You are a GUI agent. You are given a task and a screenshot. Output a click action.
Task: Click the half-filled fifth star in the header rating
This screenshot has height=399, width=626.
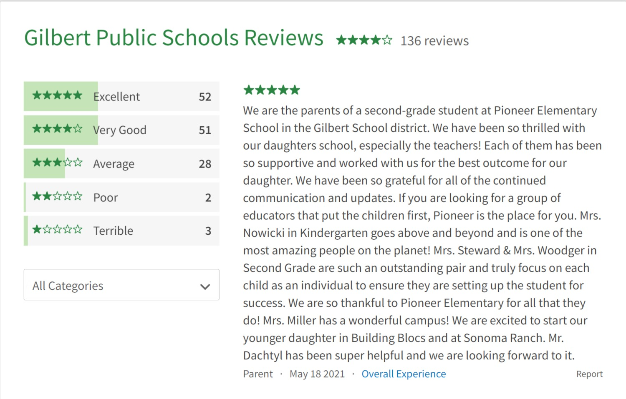388,40
